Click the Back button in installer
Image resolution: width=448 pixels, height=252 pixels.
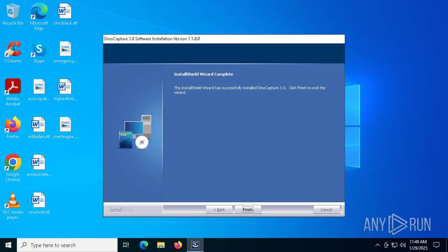click(x=219, y=210)
